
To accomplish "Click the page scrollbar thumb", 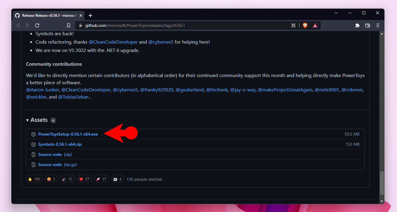I will (381, 183).
